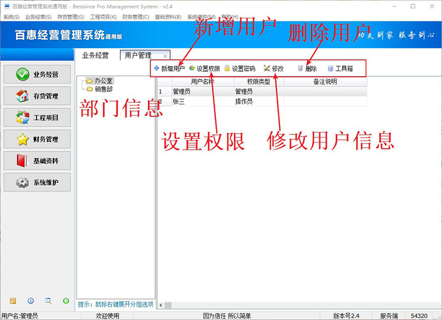Viewport: 442px width, 320px height.
Task: Click the circular arrows icon of 工程项目
Action: coord(23,118)
